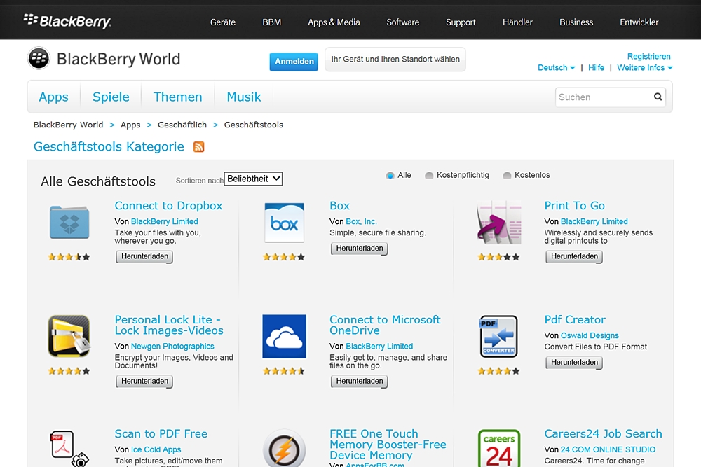Screen dimensions: 701x467
Task: Open the Print To Go app icon
Action: click(x=499, y=223)
